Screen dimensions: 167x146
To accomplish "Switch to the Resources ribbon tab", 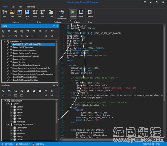I will coord(31,7).
